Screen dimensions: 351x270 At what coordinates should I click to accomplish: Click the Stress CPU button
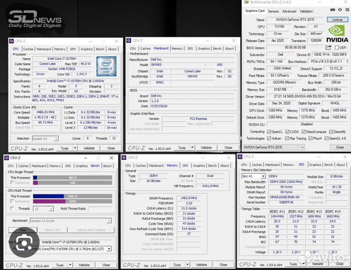[52, 230]
